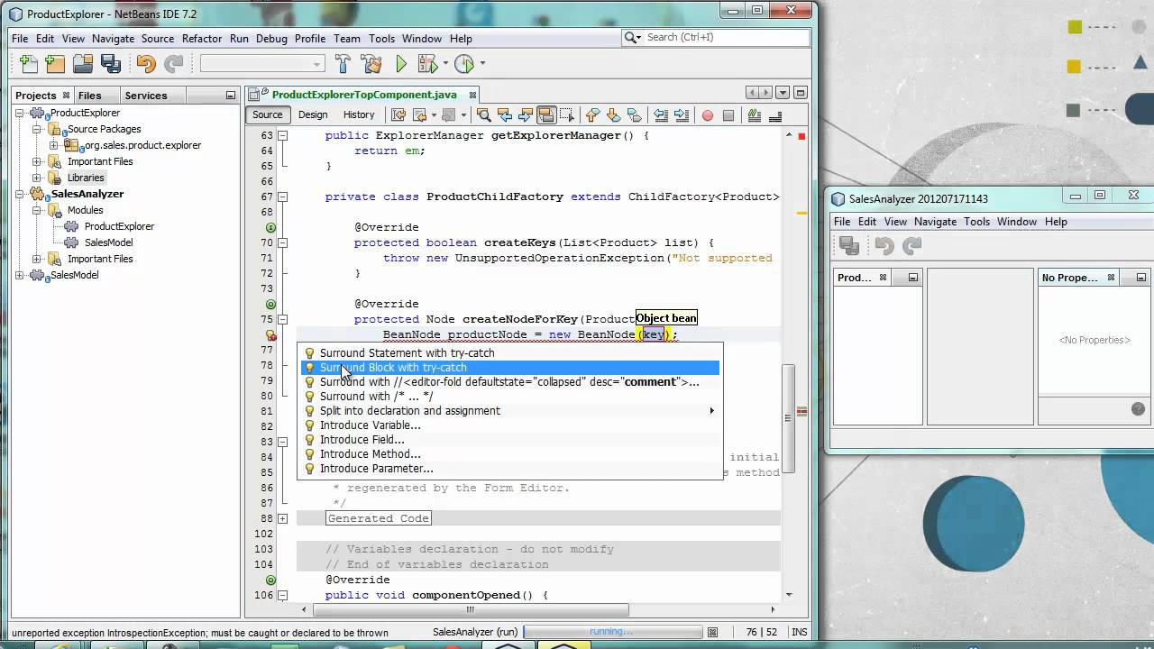Click the Debug Project toolbar icon
Screen dimensions: 1154x649
pyautogui.click(x=427, y=64)
